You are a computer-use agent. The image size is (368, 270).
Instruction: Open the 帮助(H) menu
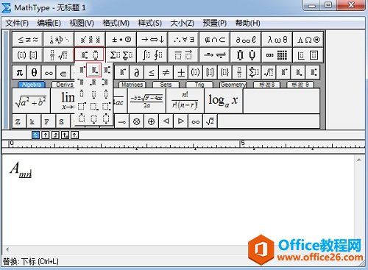pos(248,24)
